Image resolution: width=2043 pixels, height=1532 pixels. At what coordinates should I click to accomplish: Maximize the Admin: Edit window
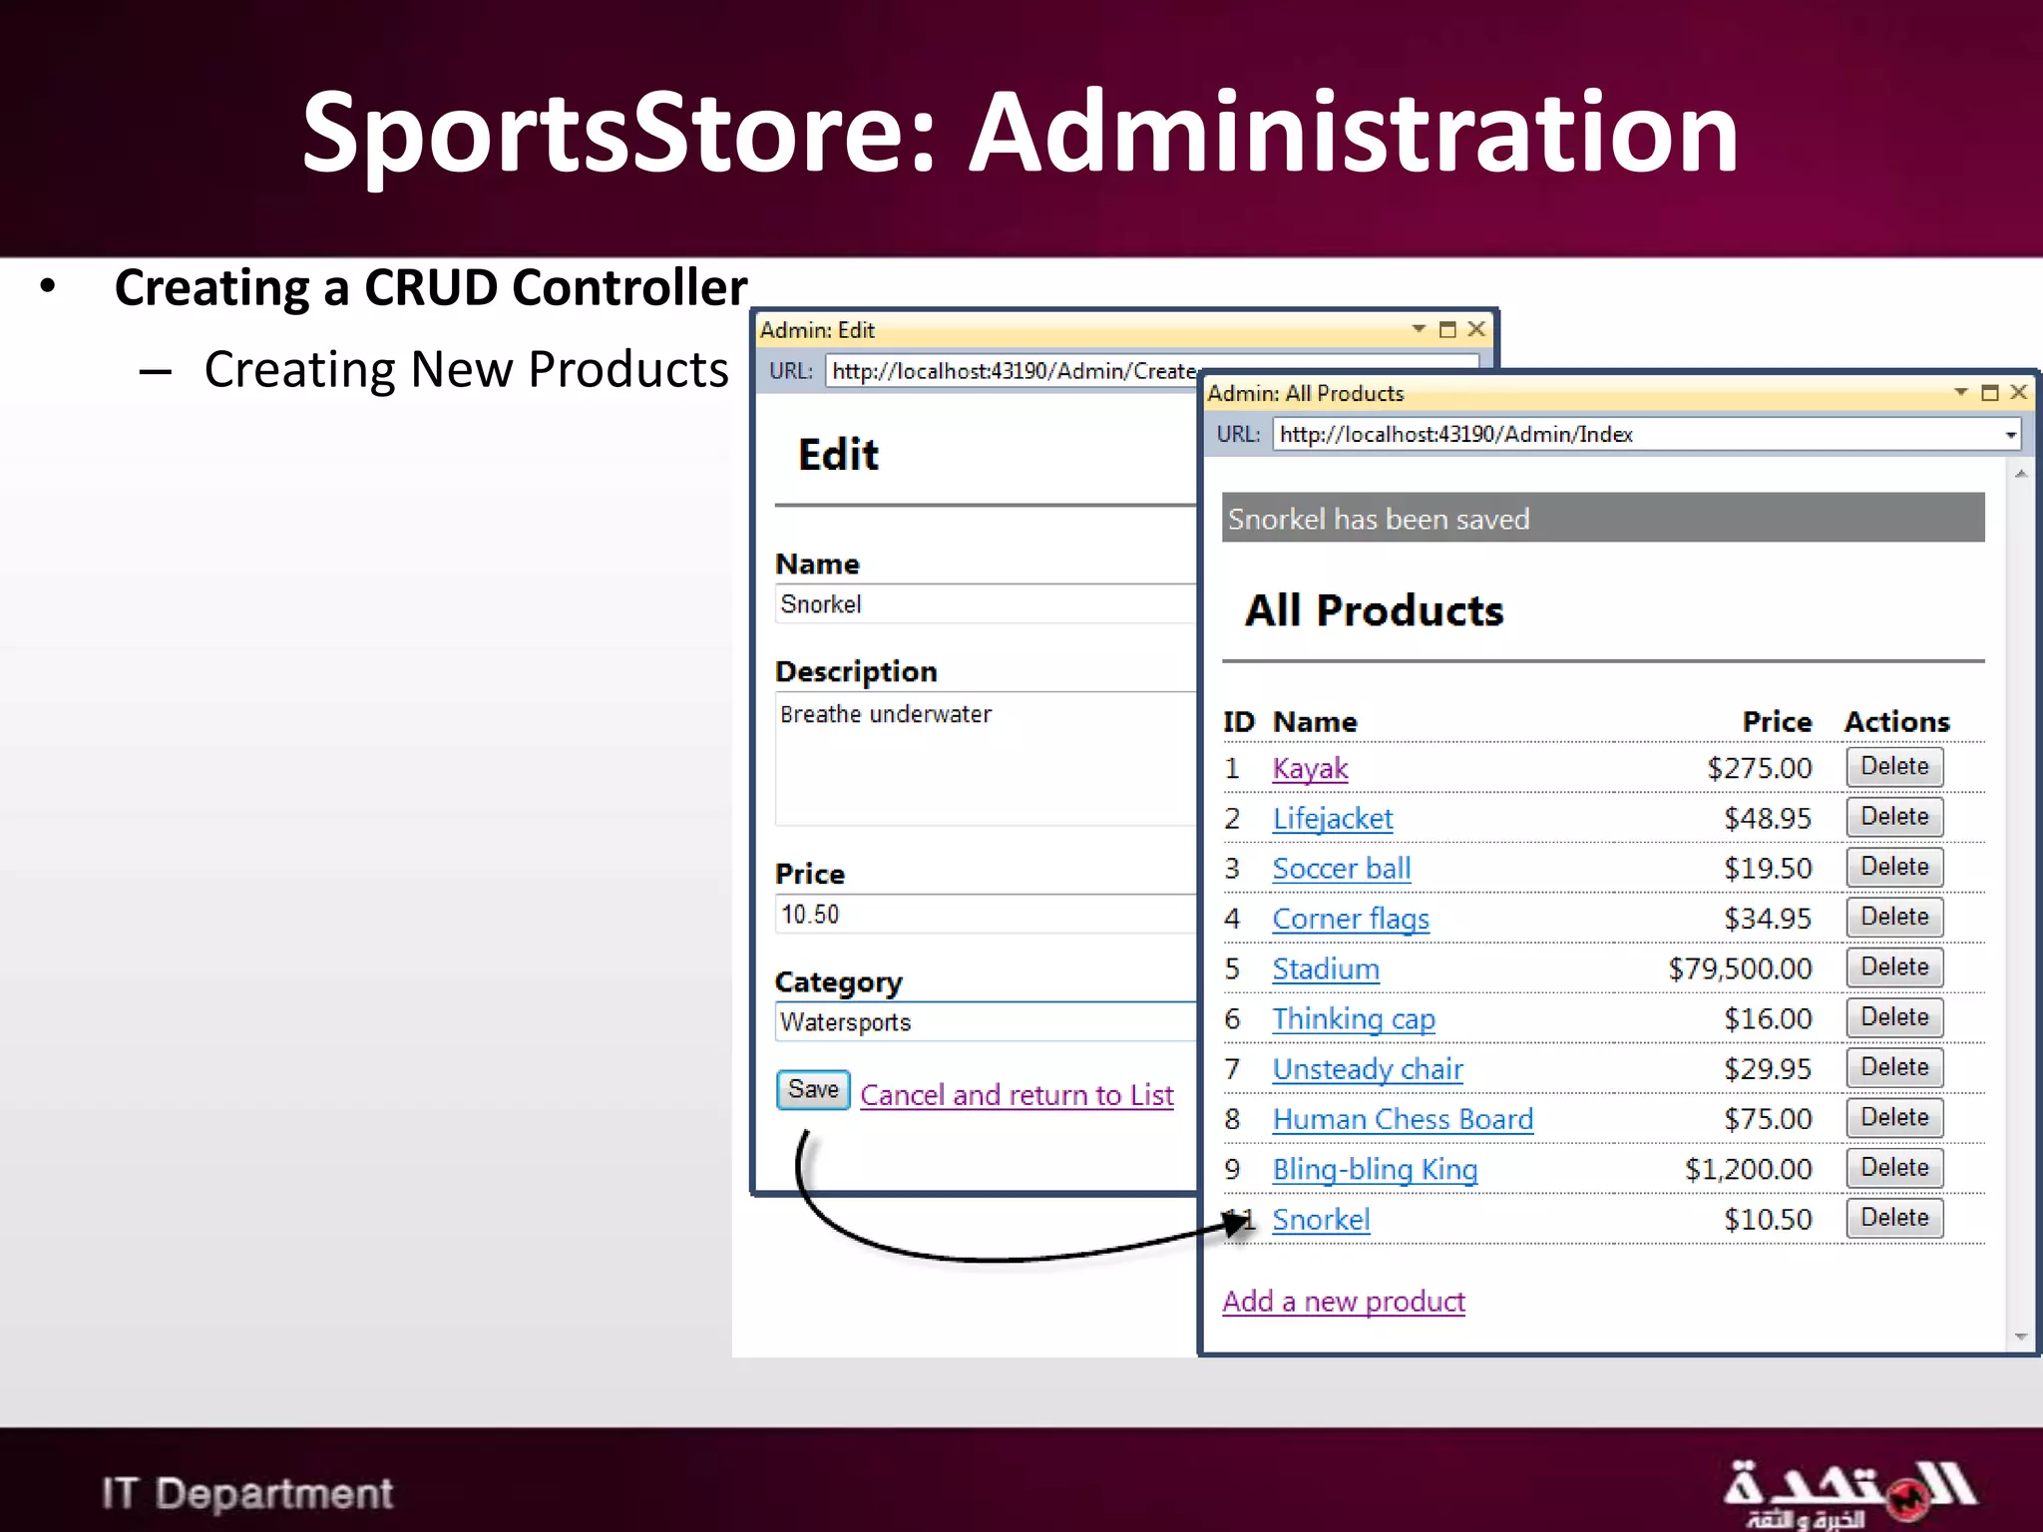pyautogui.click(x=1448, y=329)
